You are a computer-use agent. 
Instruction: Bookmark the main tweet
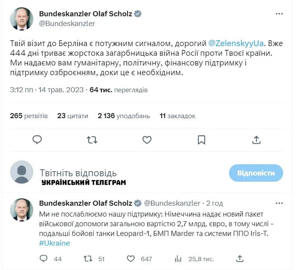[202, 140]
